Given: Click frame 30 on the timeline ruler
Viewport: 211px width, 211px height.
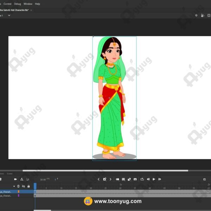Looking at the screenshot, I should pos(120,188).
